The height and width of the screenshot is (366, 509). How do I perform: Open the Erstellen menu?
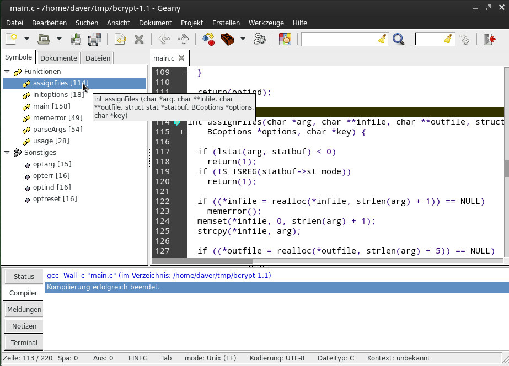coord(226,23)
